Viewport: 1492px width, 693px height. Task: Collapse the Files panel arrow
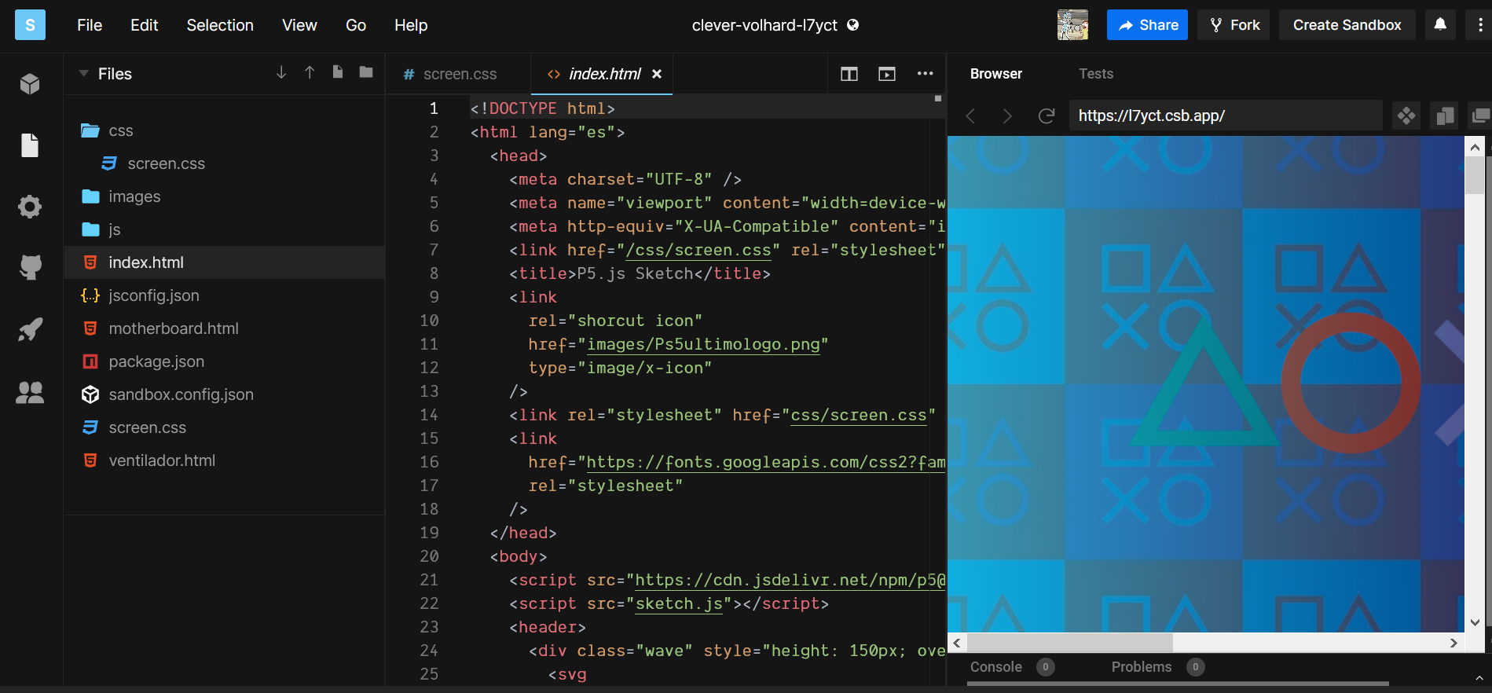click(x=83, y=74)
